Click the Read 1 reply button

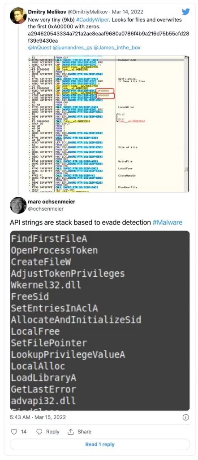click(100, 444)
